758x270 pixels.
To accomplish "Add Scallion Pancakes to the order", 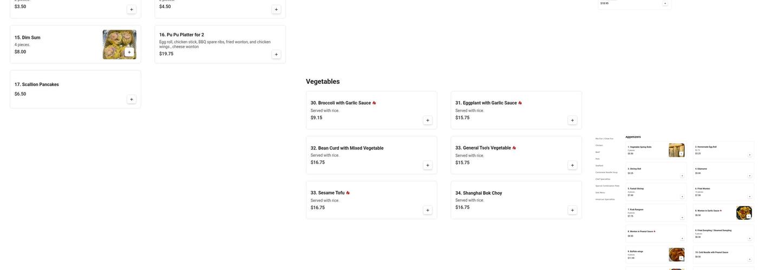I will point(132,99).
